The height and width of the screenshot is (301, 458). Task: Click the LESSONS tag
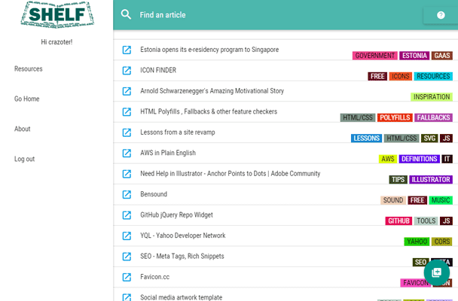(366, 138)
